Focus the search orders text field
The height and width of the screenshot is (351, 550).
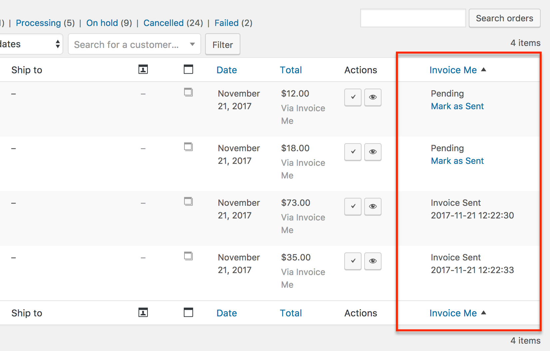point(413,18)
